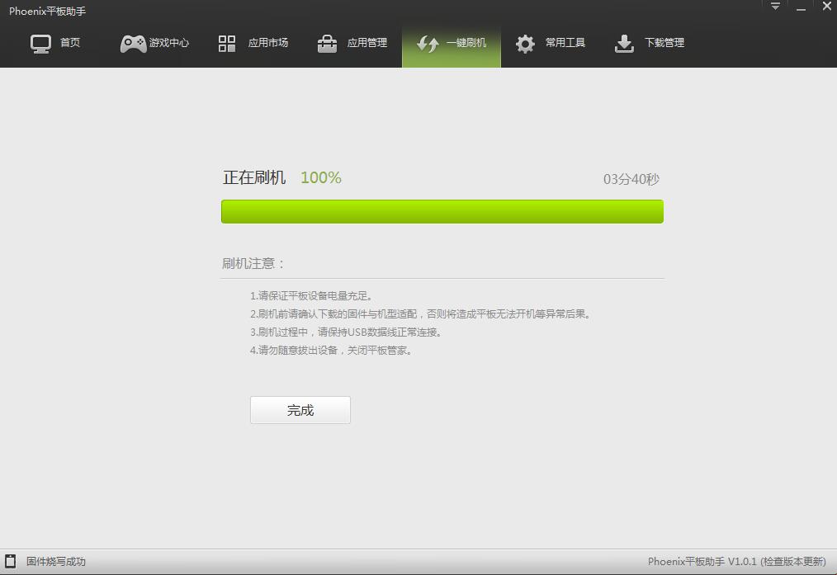Image resolution: width=837 pixels, height=575 pixels.
Task: Click note 3 about USB数据线
Action: point(346,332)
